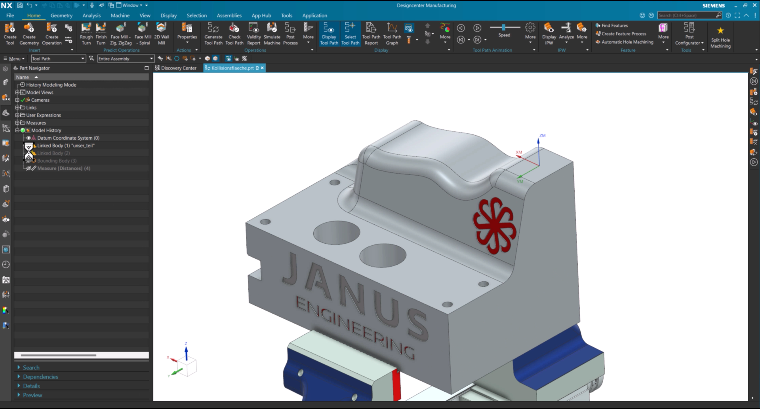Open the Entire Assembly scope dropdown
Screen dimensions: 760x409
point(126,59)
